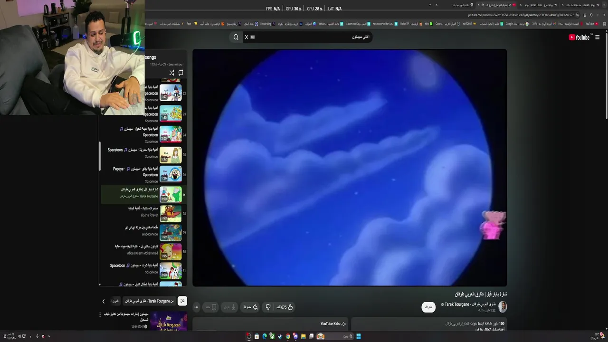Share the video using the share button
The image size is (608, 342).
click(250, 307)
